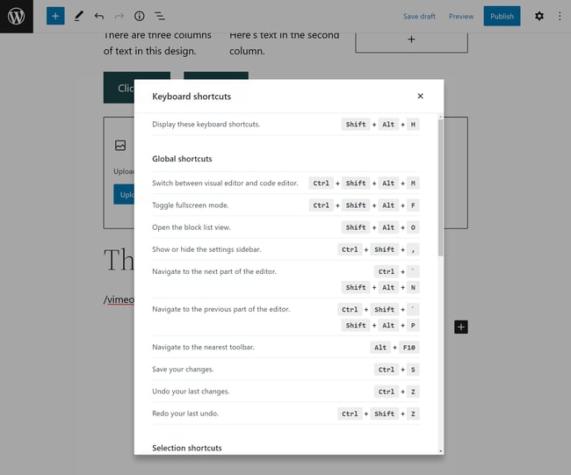This screenshot has height=475, width=571.
Task: Click the dialog scrollbar thumb
Action: point(440,184)
